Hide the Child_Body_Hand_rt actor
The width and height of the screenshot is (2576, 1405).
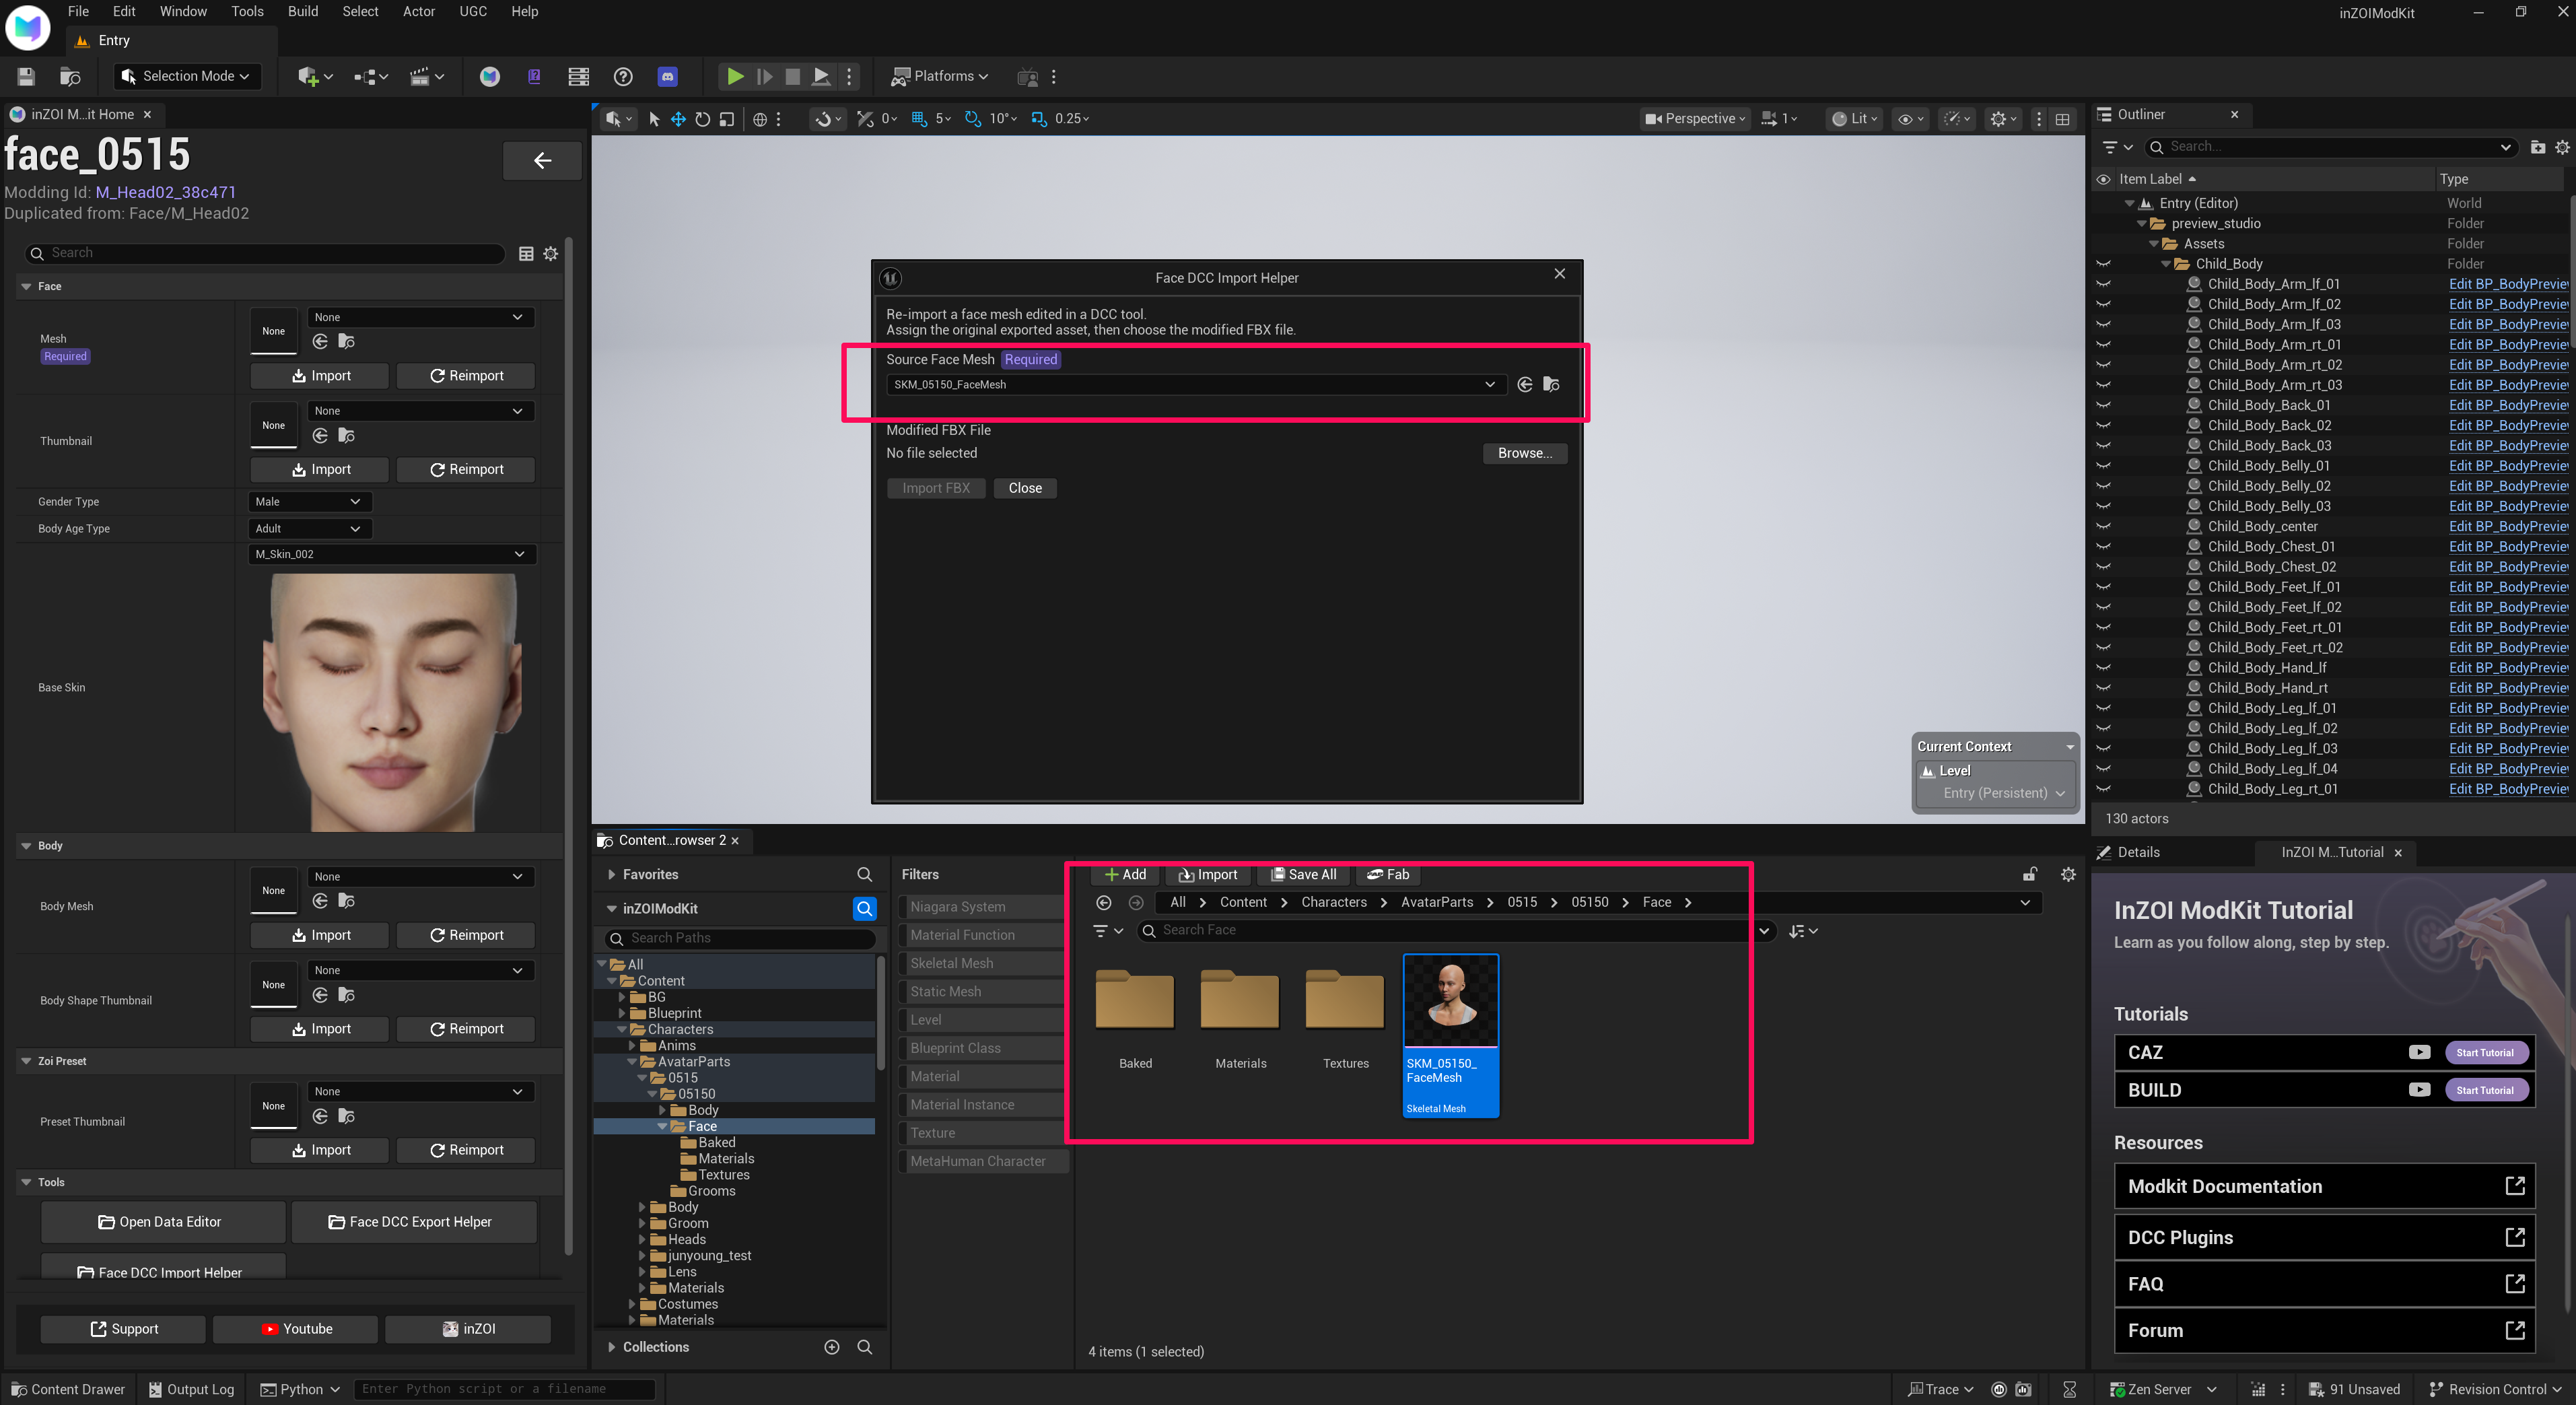2103,688
